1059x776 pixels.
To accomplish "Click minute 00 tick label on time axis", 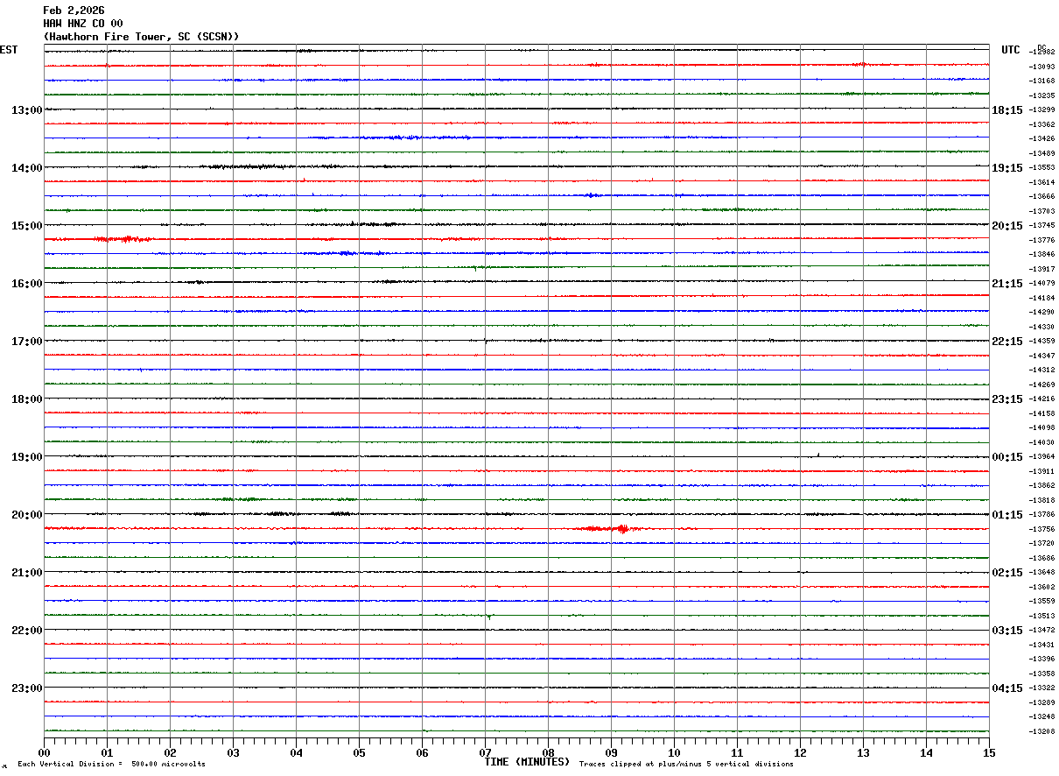I will pos(44,752).
